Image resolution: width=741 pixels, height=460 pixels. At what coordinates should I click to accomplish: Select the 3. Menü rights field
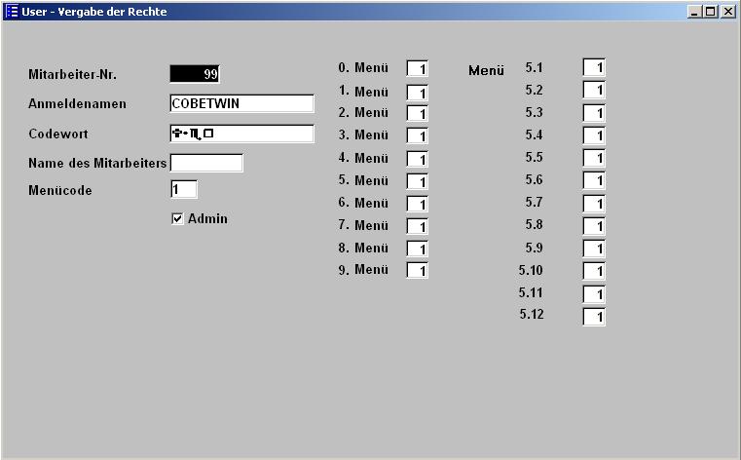tap(417, 136)
